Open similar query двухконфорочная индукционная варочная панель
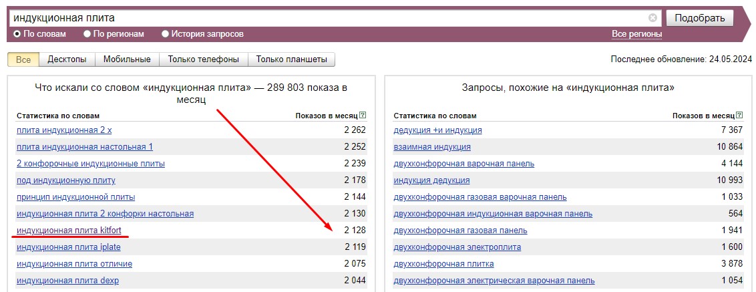The image size is (756, 292). (493, 214)
